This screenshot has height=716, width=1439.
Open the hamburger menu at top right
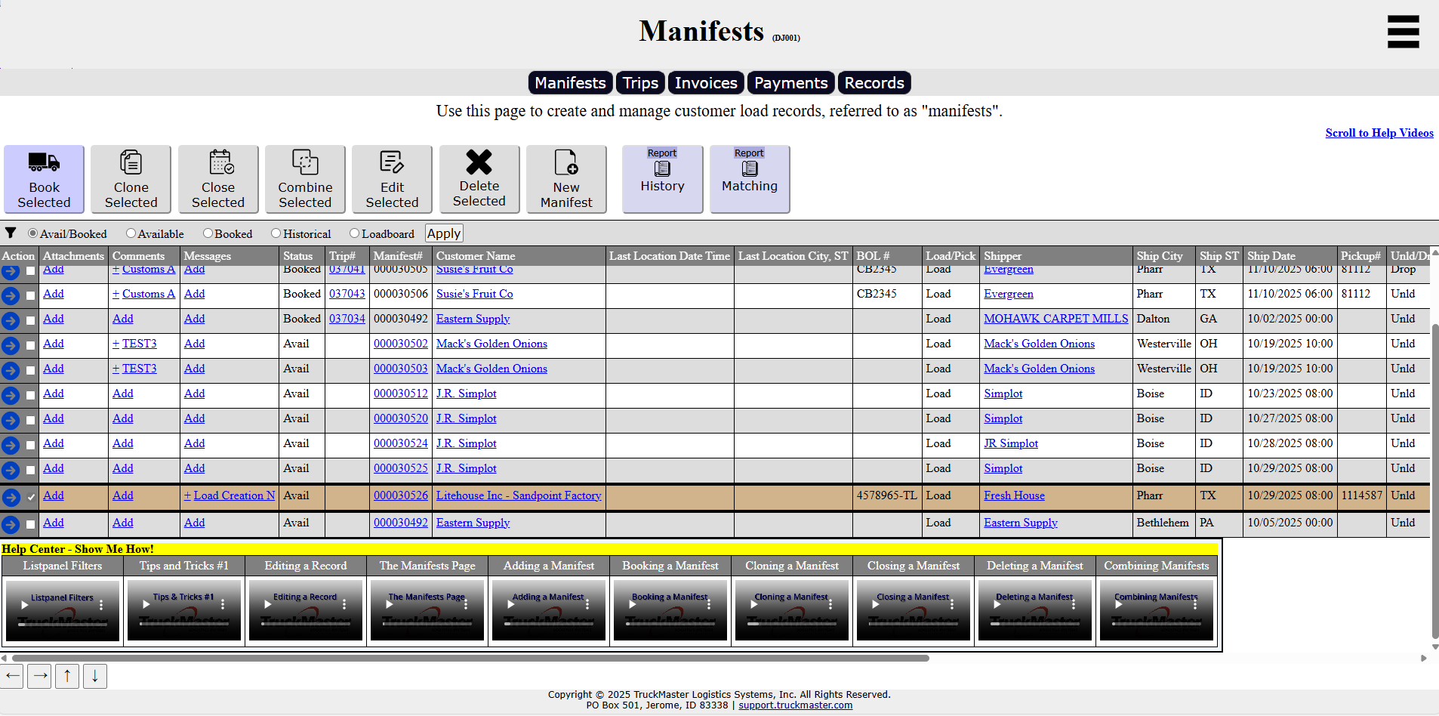pos(1403,32)
